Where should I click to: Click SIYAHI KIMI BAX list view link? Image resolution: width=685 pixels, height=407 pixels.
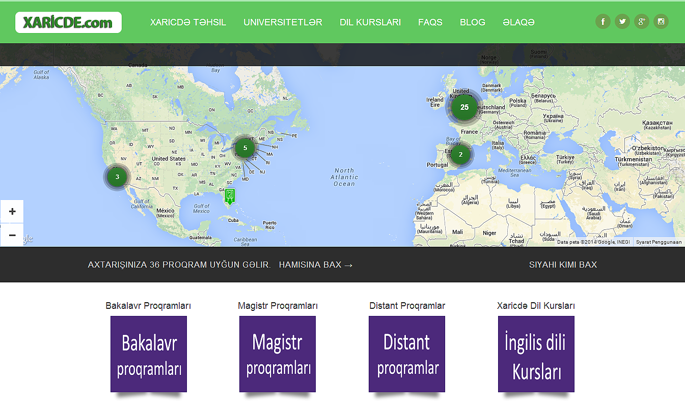tap(563, 265)
